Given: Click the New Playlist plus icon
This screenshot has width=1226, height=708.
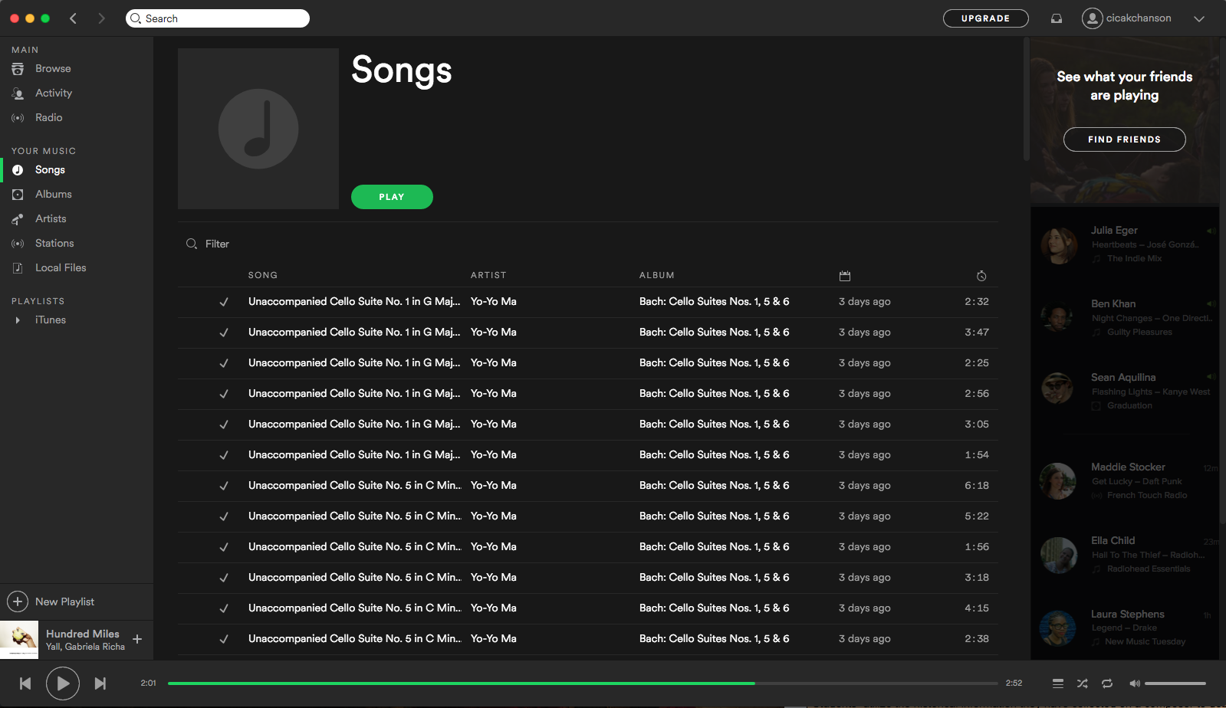Looking at the screenshot, I should pyautogui.click(x=18, y=601).
